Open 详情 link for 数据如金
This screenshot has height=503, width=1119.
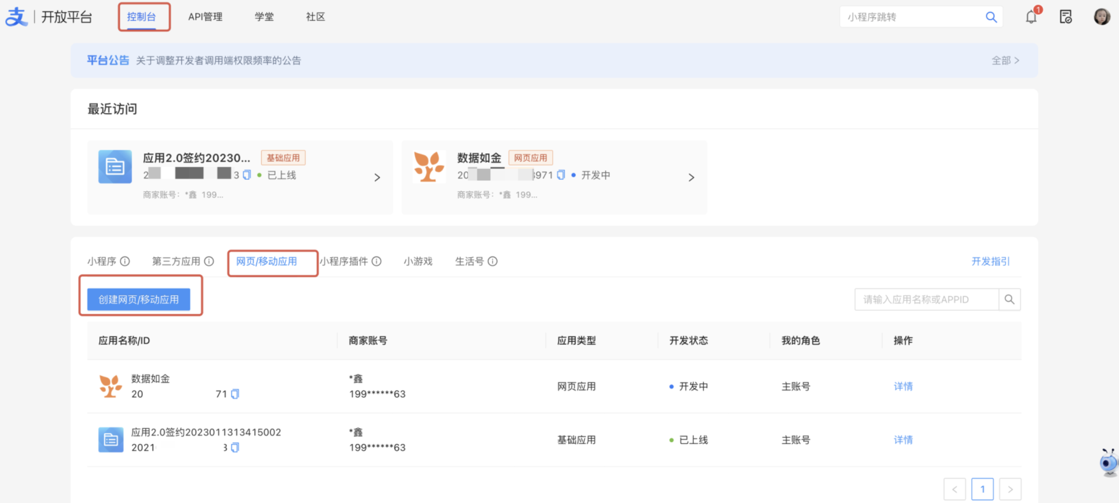903,386
